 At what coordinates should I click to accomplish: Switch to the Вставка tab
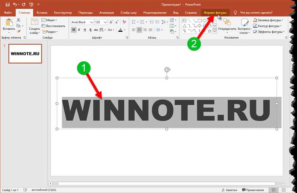pos(42,13)
